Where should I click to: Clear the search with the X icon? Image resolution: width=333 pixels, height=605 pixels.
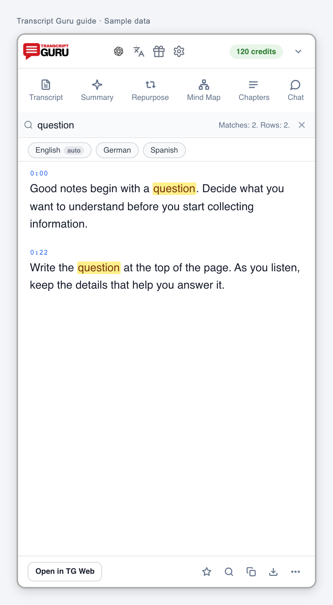pyautogui.click(x=302, y=125)
